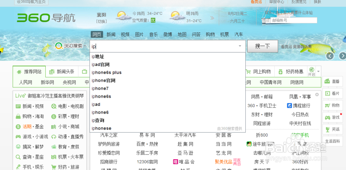Click the 携程旅行 icon
Viewport: 346px width, 170px height.
click(289, 106)
